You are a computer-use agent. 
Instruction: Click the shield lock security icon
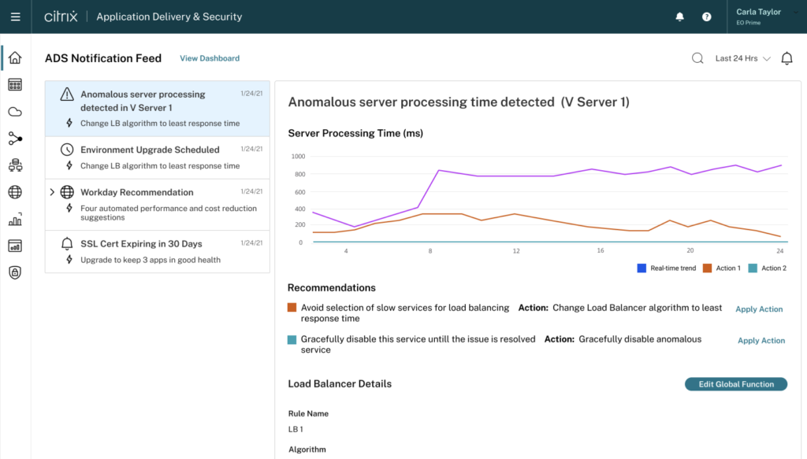click(x=15, y=272)
